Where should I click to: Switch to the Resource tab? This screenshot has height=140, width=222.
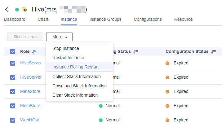183,19
